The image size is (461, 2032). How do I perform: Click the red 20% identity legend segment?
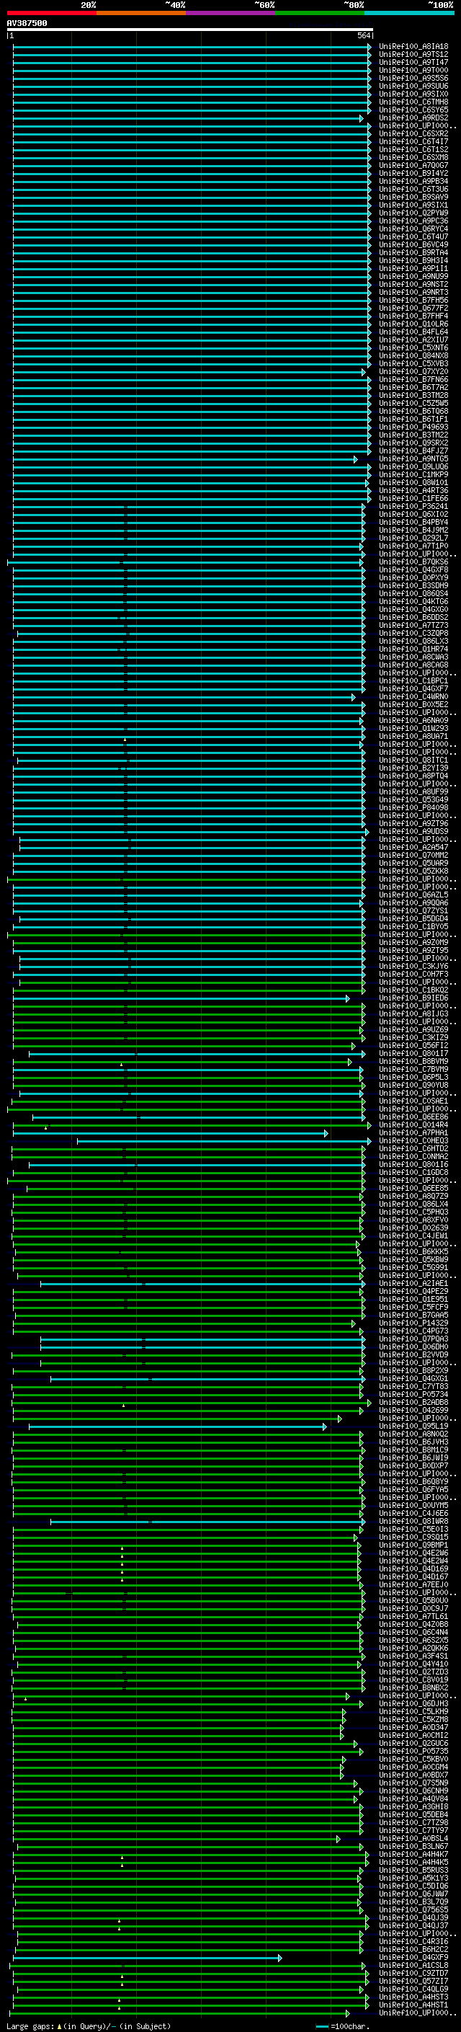(x=51, y=13)
